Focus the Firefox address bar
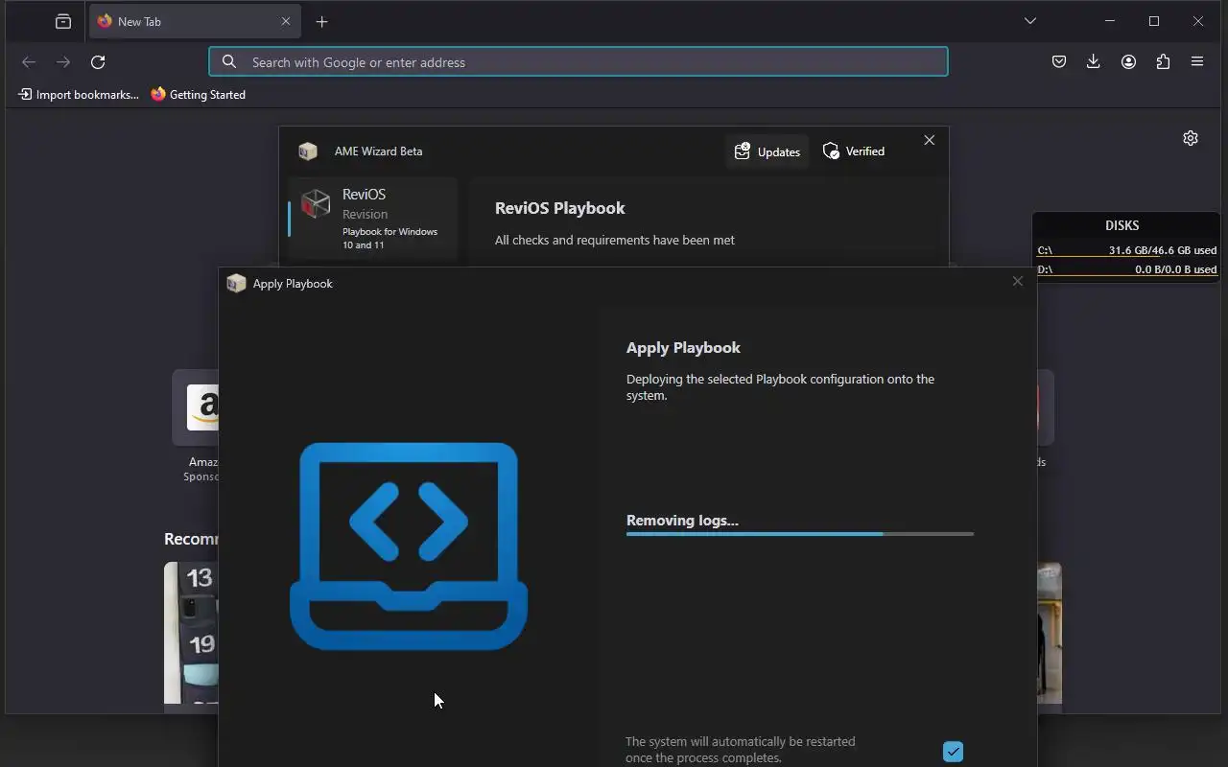Screen dimensions: 1228x767 point(579,61)
